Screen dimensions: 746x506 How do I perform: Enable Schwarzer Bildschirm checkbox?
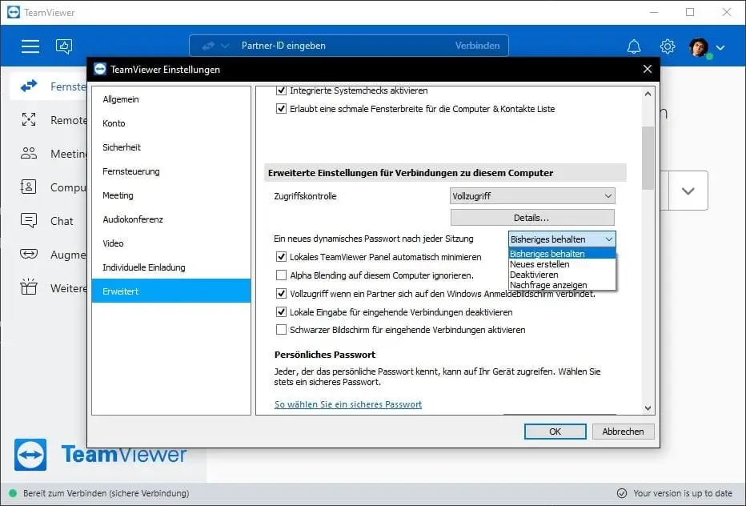point(281,329)
